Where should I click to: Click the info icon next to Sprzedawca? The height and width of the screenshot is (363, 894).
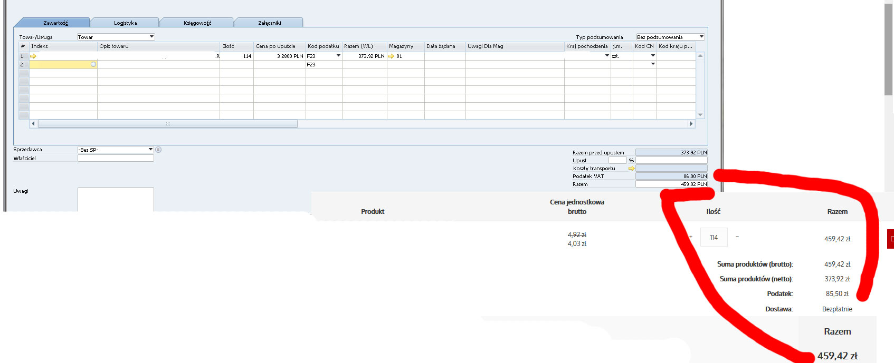coord(158,150)
